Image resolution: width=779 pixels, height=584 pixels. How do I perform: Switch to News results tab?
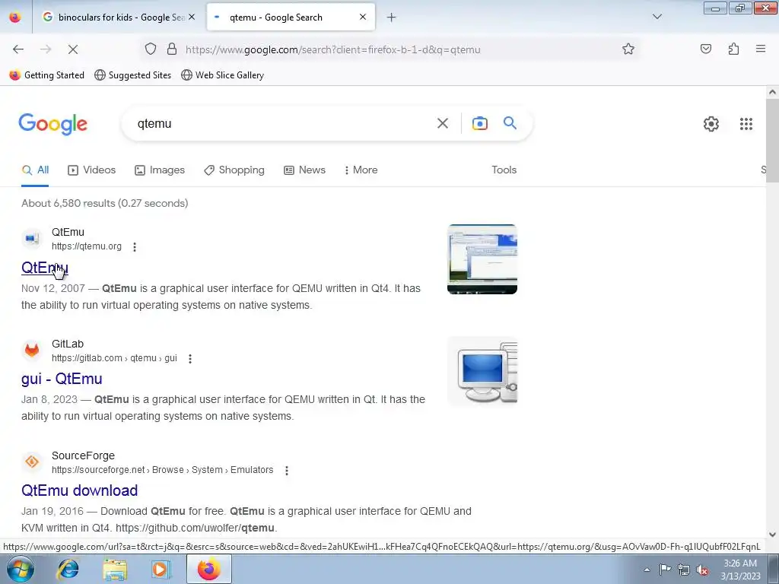(x=304, y=170)
